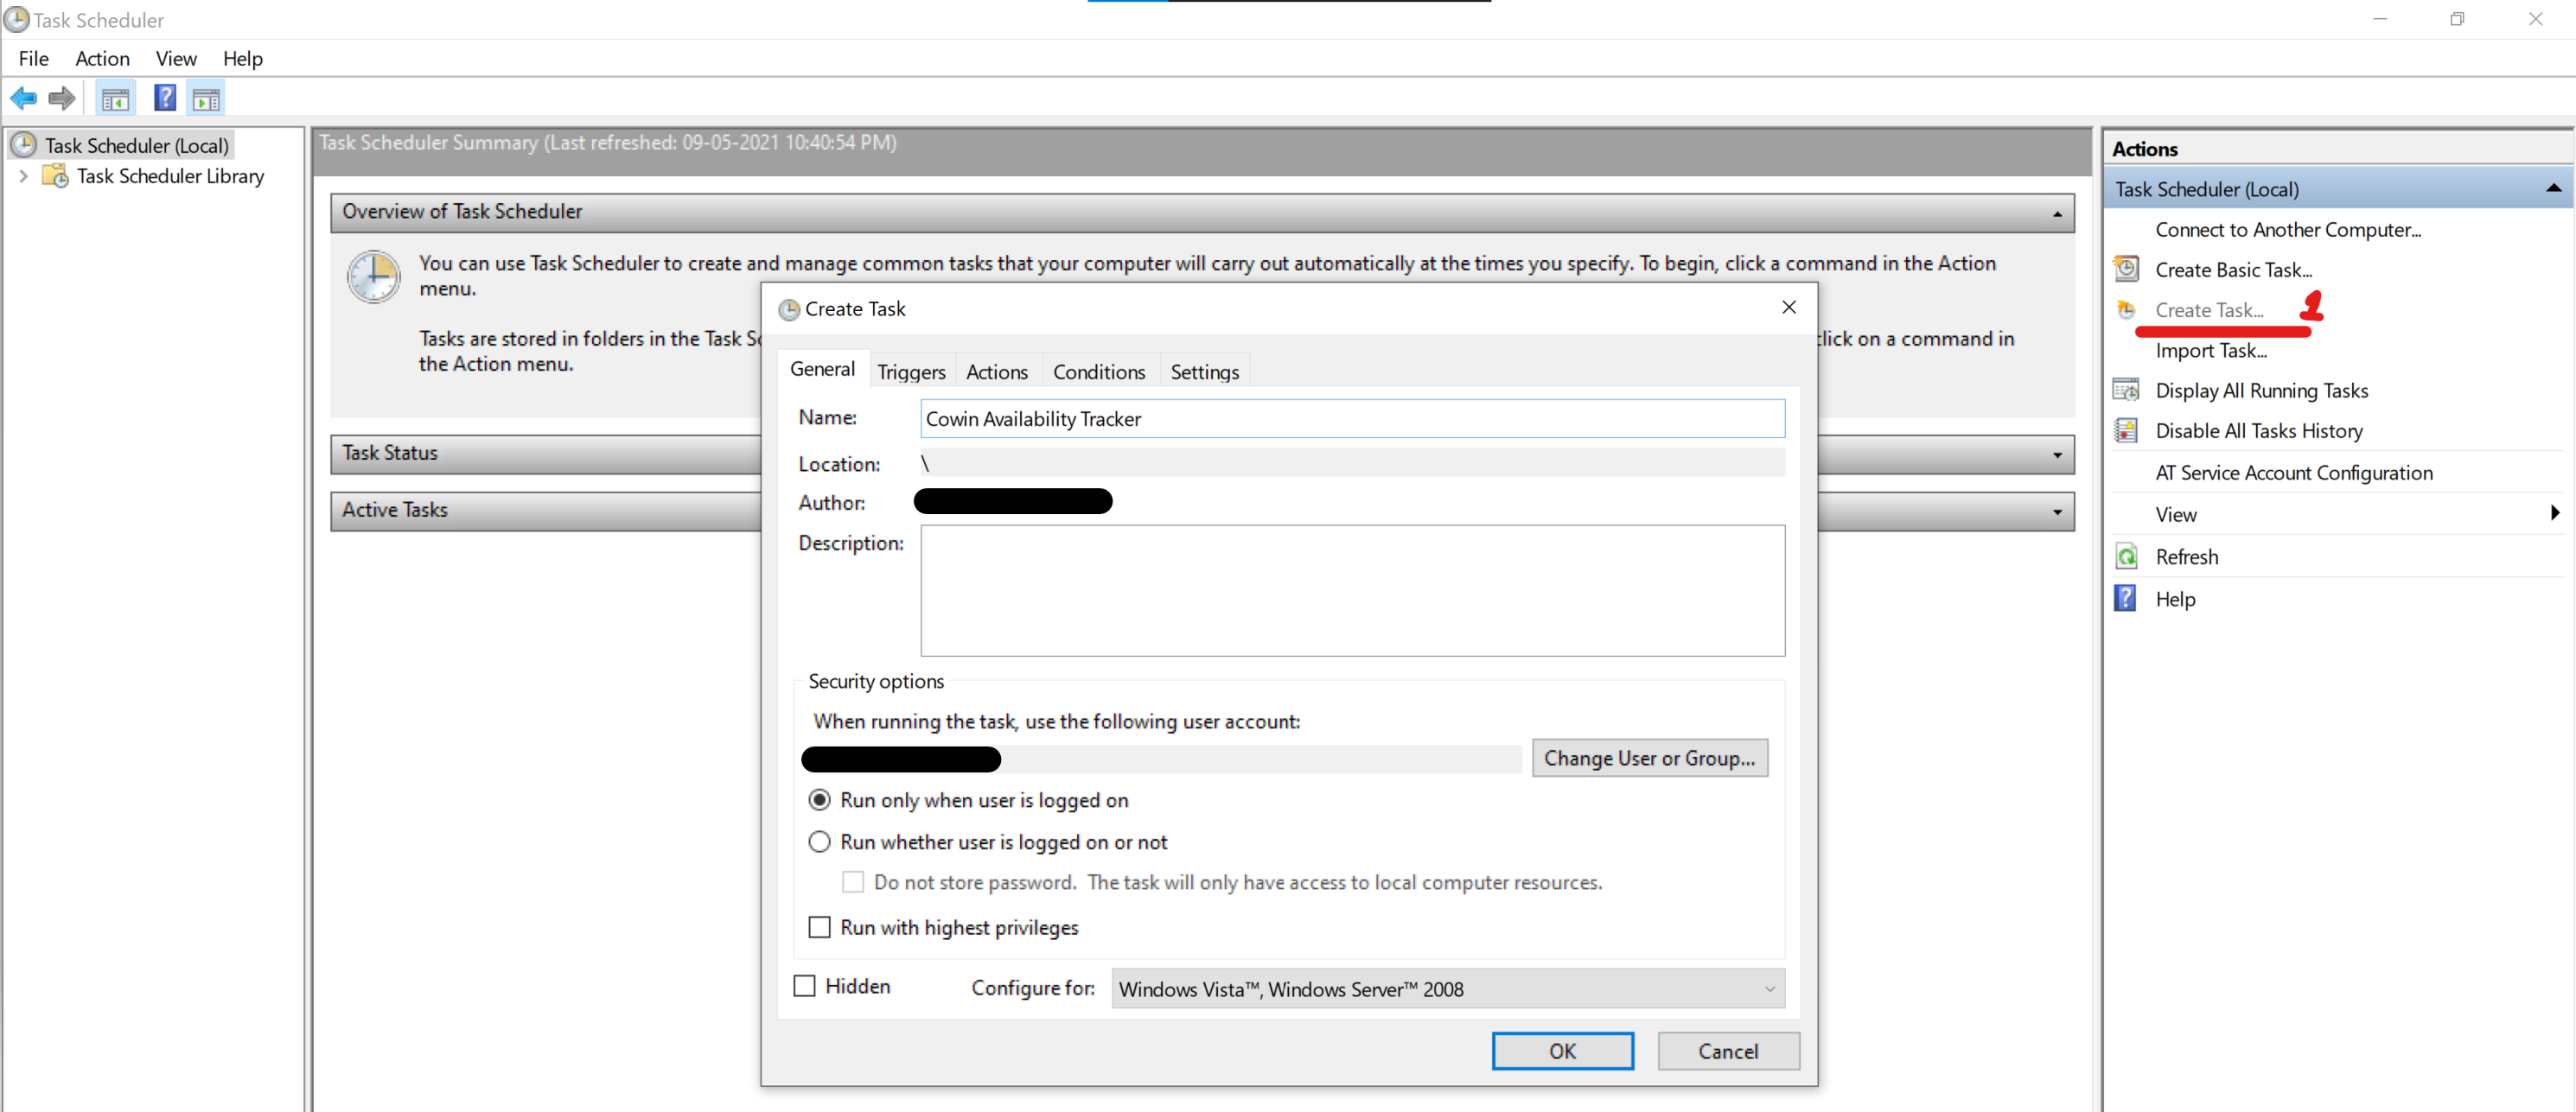
Task: Click the green Refresh icon
Action: pos(2126,556)
